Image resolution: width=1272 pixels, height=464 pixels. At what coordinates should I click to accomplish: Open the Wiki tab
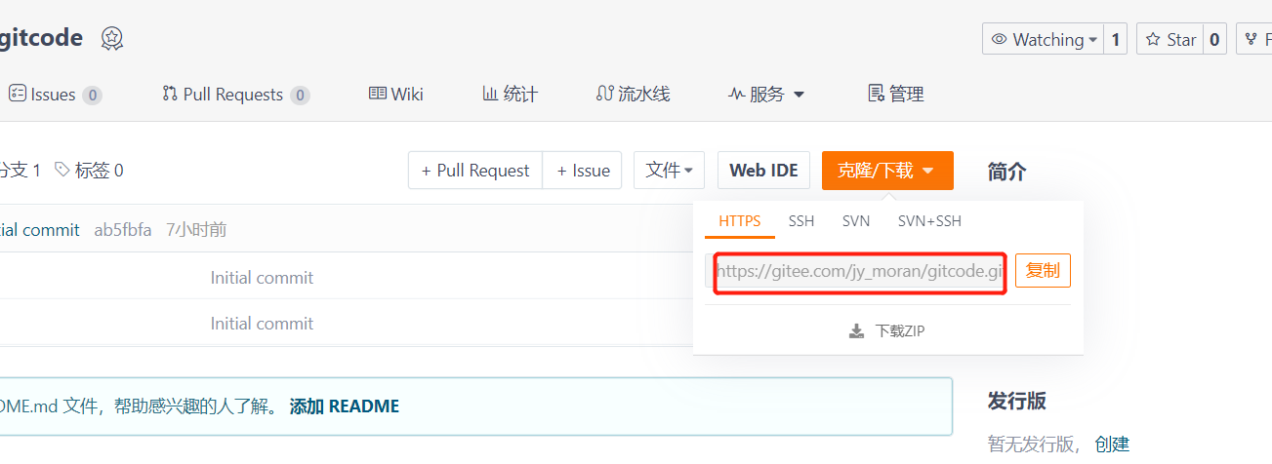tap(396, 94)
